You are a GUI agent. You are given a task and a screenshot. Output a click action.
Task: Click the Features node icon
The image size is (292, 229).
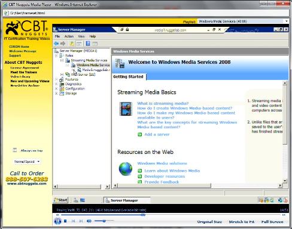[x=62, y=79]
